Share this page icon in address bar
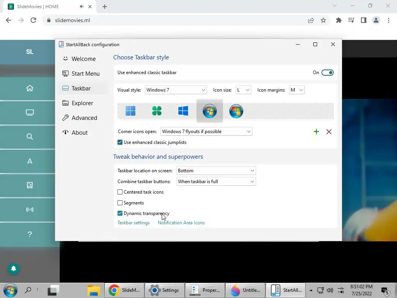The width and height of the screenshot is (397, 298). [311, 20]
